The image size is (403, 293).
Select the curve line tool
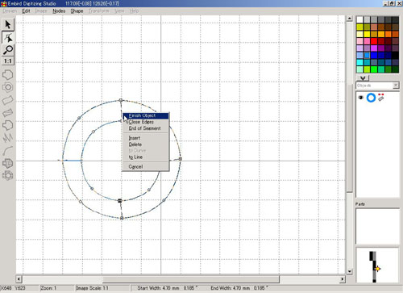pos(8,151)
